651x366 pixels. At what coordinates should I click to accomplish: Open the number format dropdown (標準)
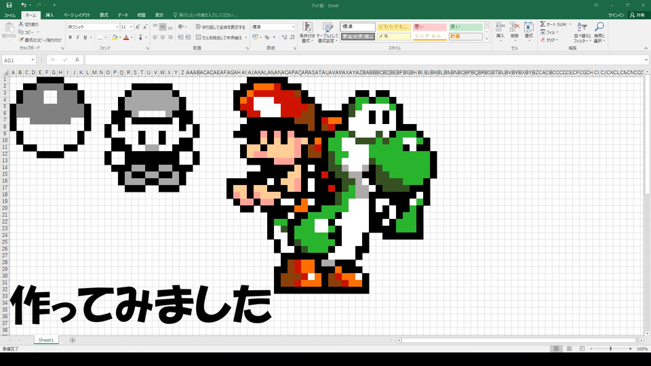point(294,27)
